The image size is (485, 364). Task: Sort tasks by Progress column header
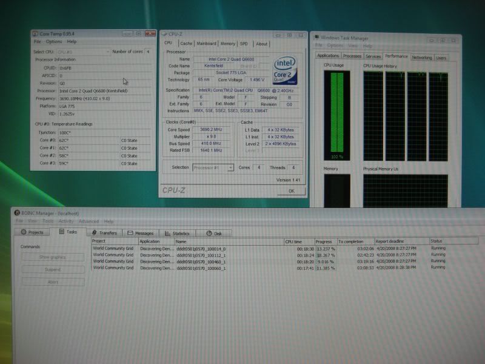[x=326, y=241]
